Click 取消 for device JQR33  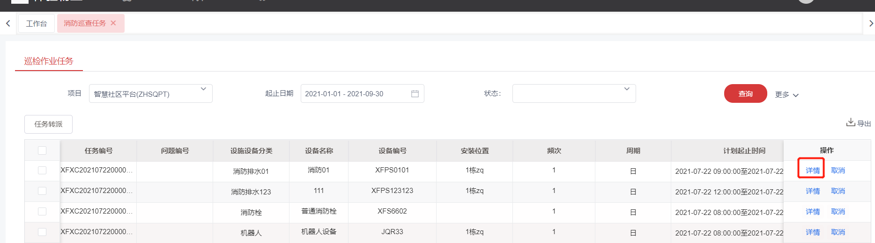point(838,232)
